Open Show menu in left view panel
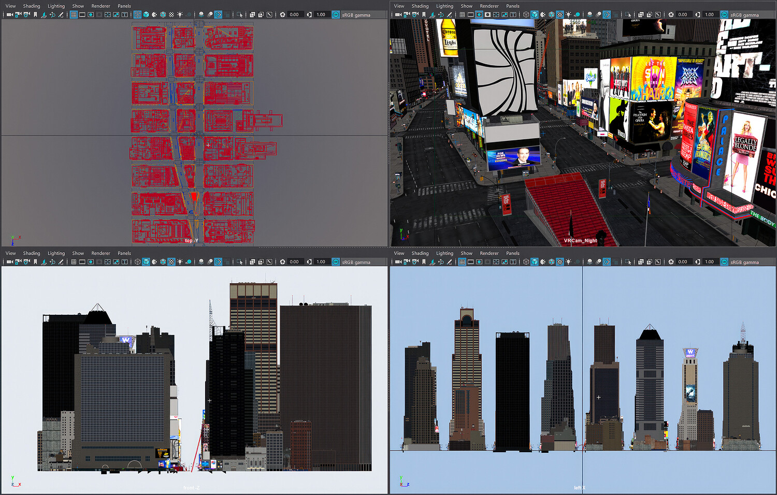The height and width of the screenshot is (495, 777). 467,253
